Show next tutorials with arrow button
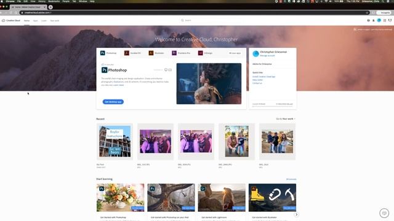394x221 pixels. point(296,214)
